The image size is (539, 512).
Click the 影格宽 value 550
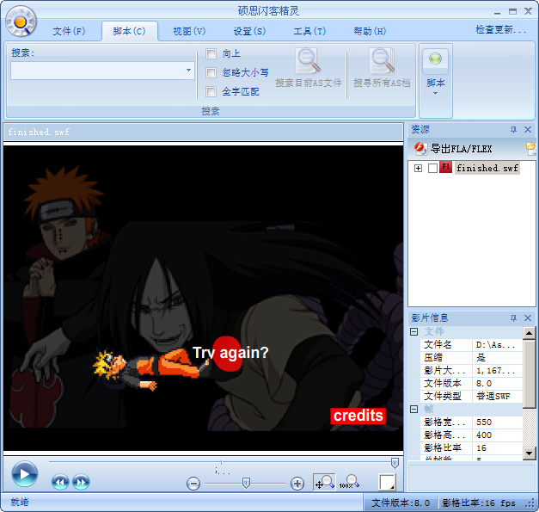click(x=484, y=423)
